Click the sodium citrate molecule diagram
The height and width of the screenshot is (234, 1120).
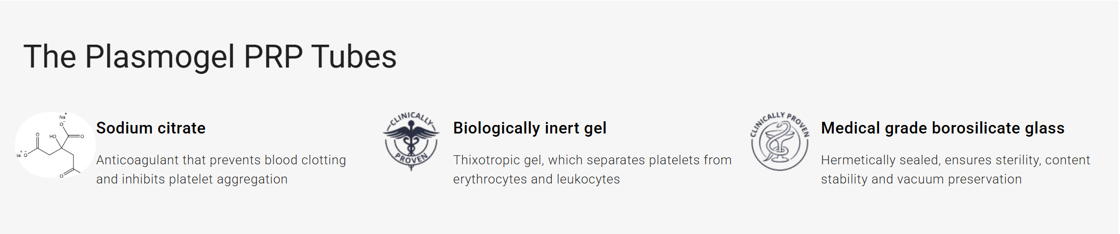coord(55,145)
